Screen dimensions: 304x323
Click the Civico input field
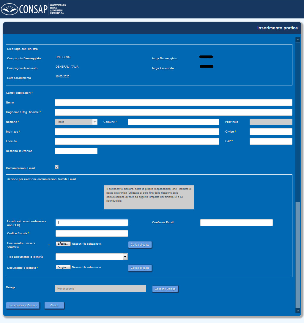(271, 131)
